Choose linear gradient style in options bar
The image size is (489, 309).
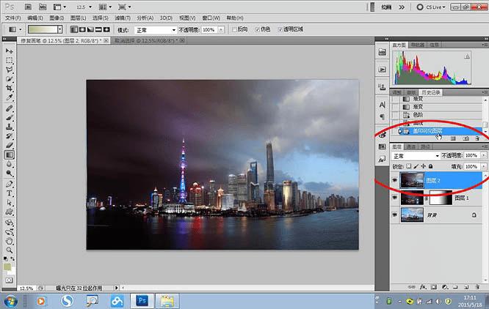pyautogui.click(x=74, y=29)
